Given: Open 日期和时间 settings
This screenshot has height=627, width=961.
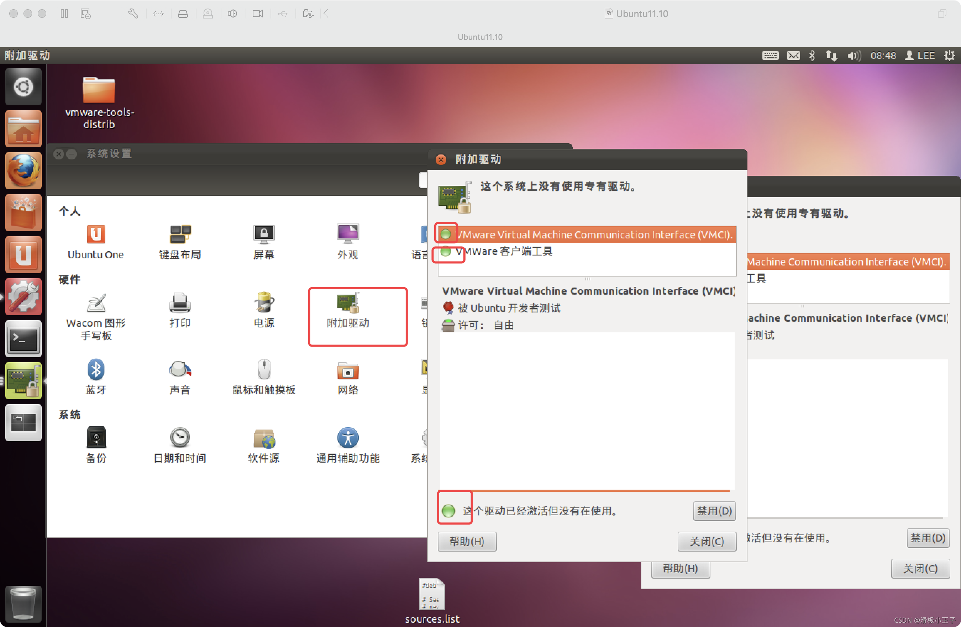Looking at the screenshot, I should click(x=180, y=445).
